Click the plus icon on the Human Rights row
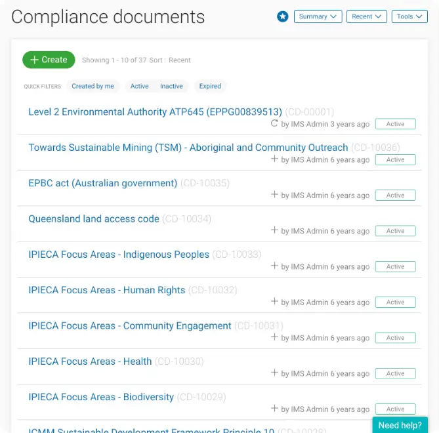439x433 pixels. (274, 301)
